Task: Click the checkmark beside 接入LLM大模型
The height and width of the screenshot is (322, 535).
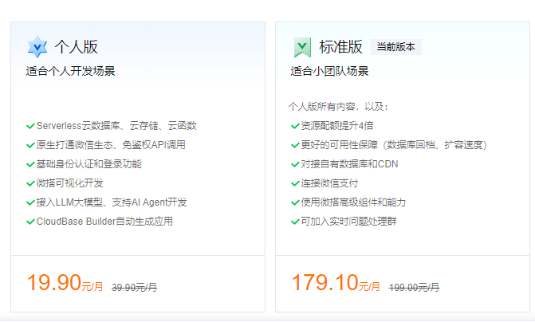Action: click(x=30, y=202)
